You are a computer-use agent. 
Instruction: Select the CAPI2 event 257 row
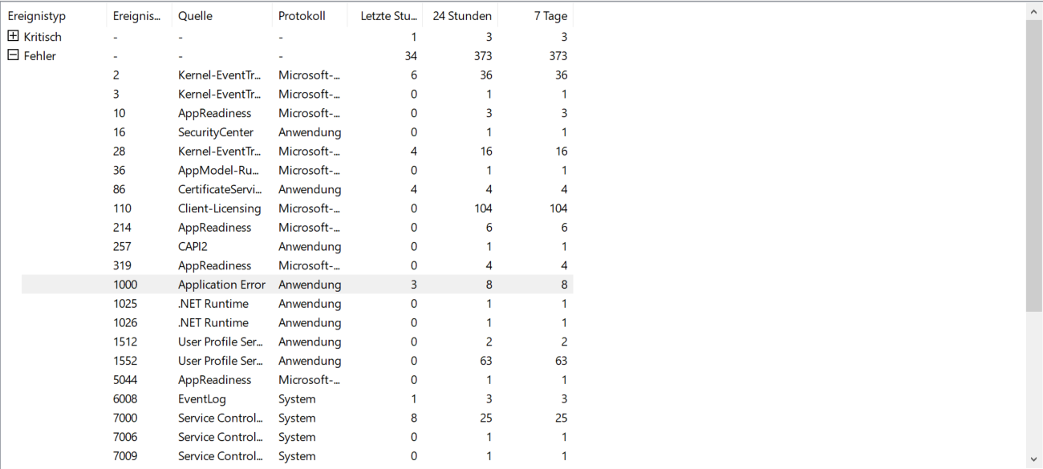pyautogui.click(x=193, y=247)
